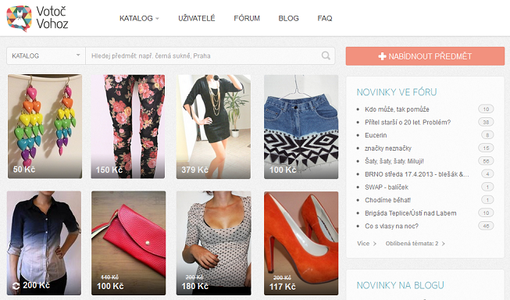Click the Votoč Vohoz logo
This screenshot has height=300, width=510.
37,18
